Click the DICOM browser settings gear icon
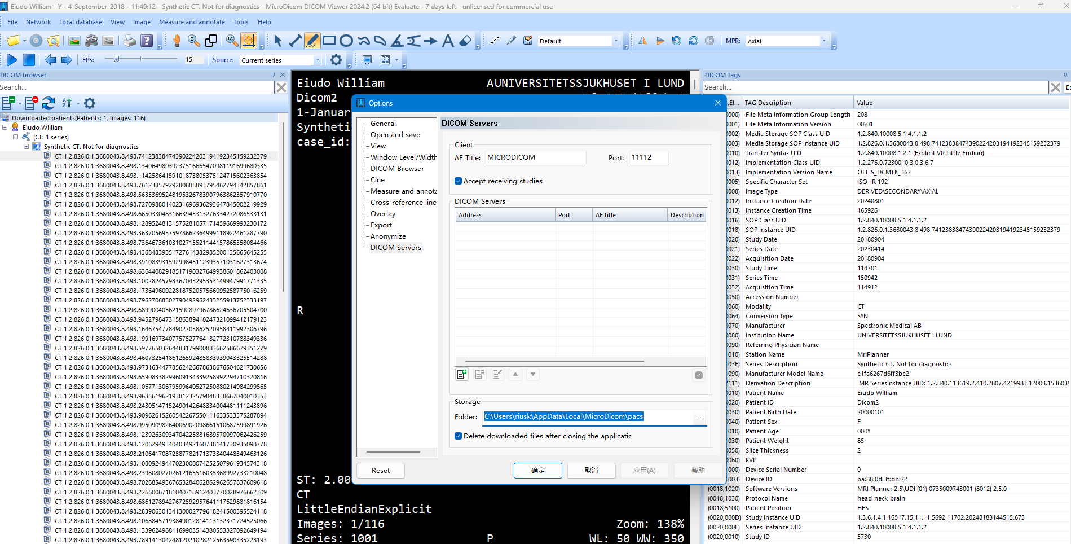Screen dimensions: 1071x544 pyautogui.click(x=90, y=103)
